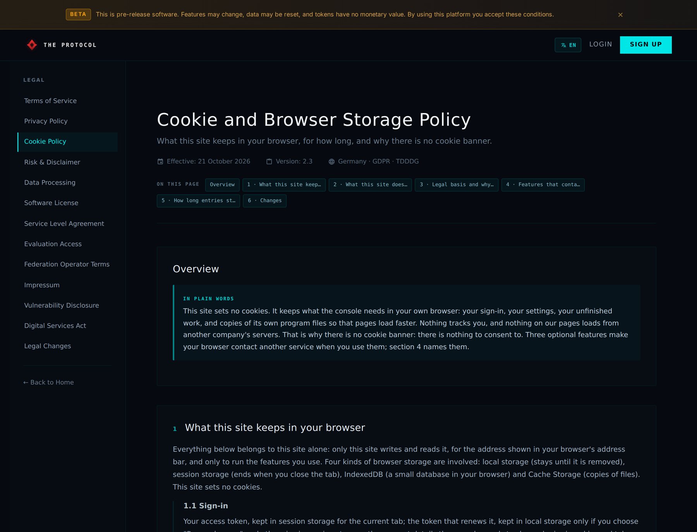Click the clipboard icon beside Version 2.3
The width and height of the screenshot is (697, 532).
(269, 161)
